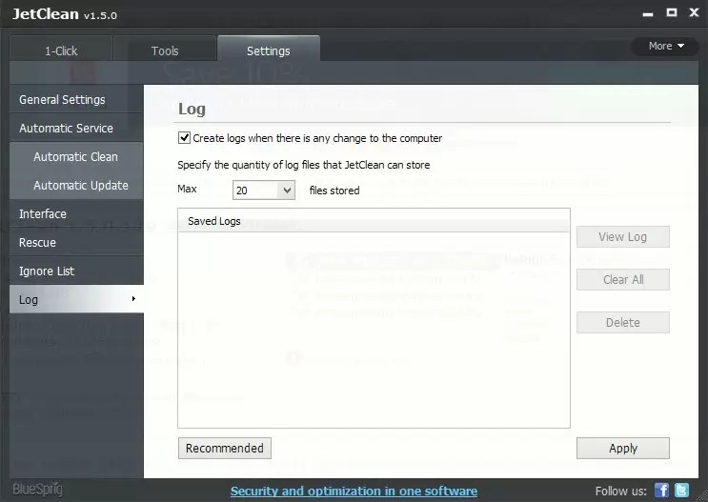The image size is (708, 502).
Task: Click the Clear All button
Action: point(622,279)
